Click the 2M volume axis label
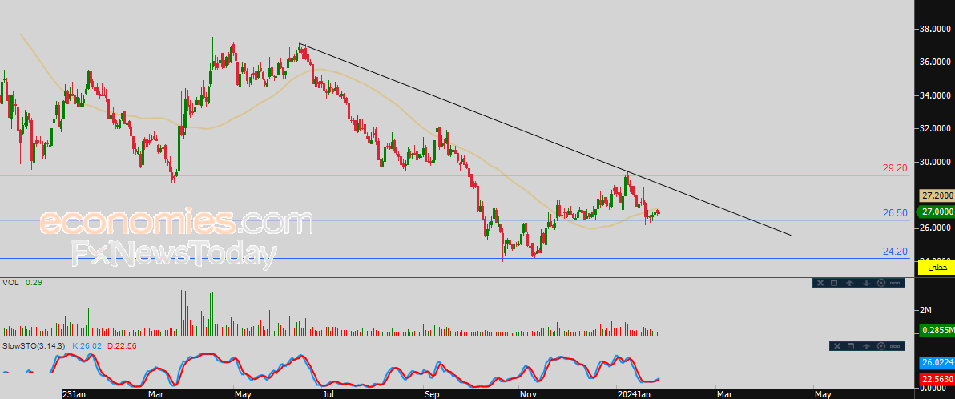 click(x=926, y=310)
